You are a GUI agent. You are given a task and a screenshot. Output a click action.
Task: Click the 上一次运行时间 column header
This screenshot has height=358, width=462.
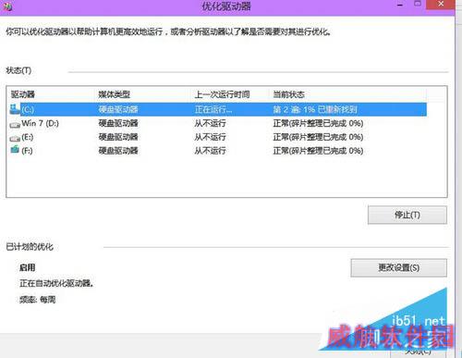click(x=223, y=94)
